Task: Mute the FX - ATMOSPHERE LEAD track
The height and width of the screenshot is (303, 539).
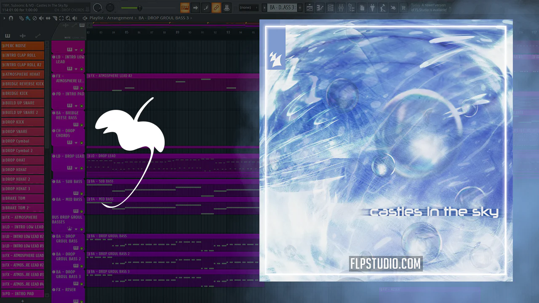Action: click(82, 88)
